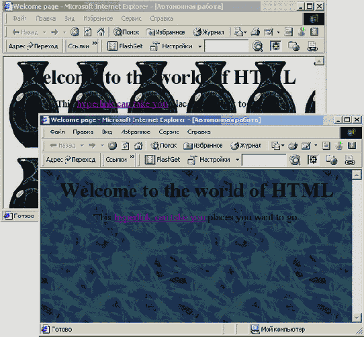The height and width of the screenshot is (337, 364).
Task: Click Настройки button in back window
Action: tap(171, 46)
